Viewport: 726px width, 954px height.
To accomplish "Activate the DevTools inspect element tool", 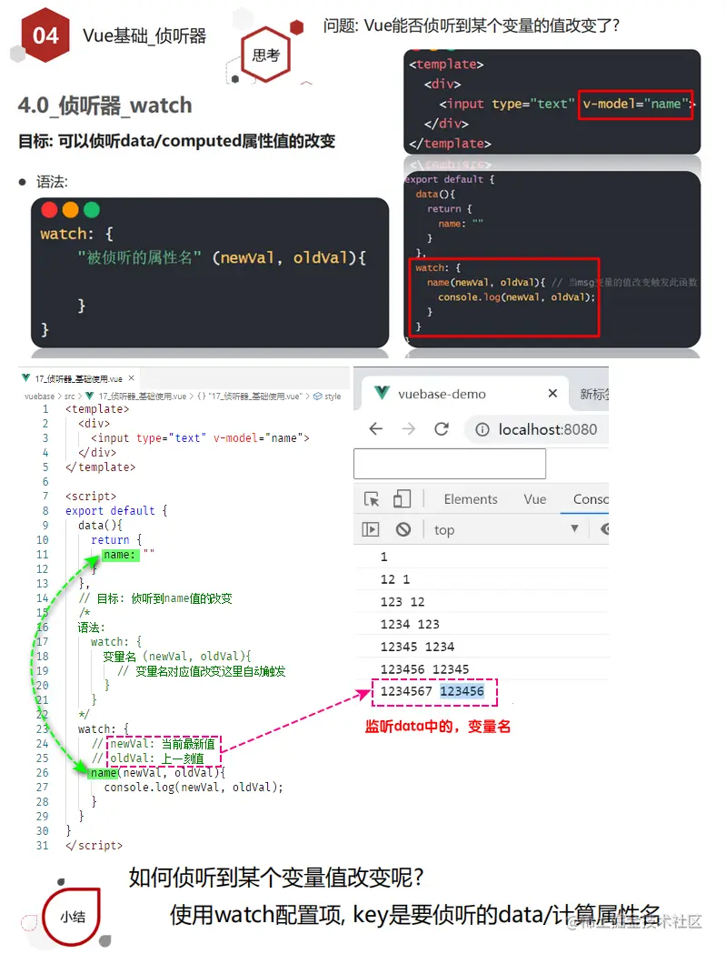I will (372, 499).
